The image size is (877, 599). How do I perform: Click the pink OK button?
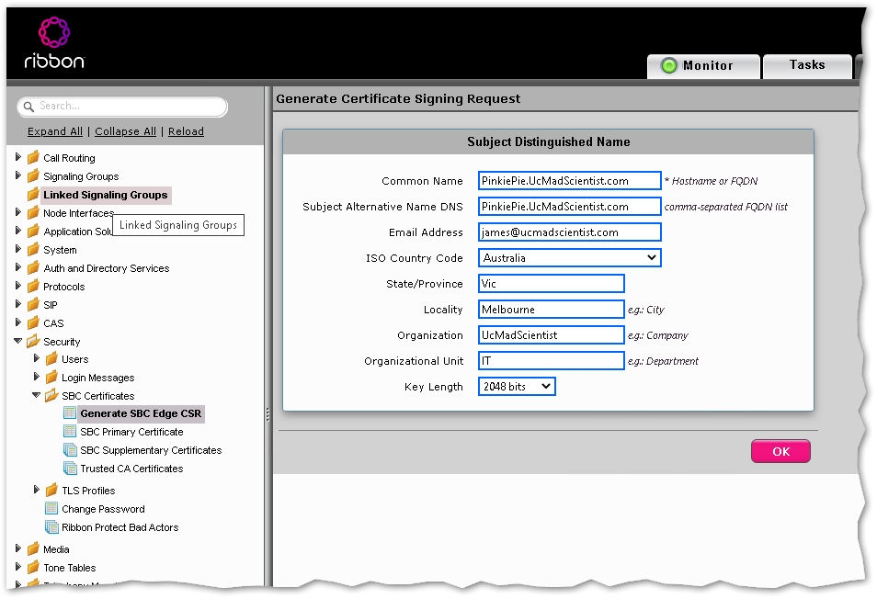[780, 451]
